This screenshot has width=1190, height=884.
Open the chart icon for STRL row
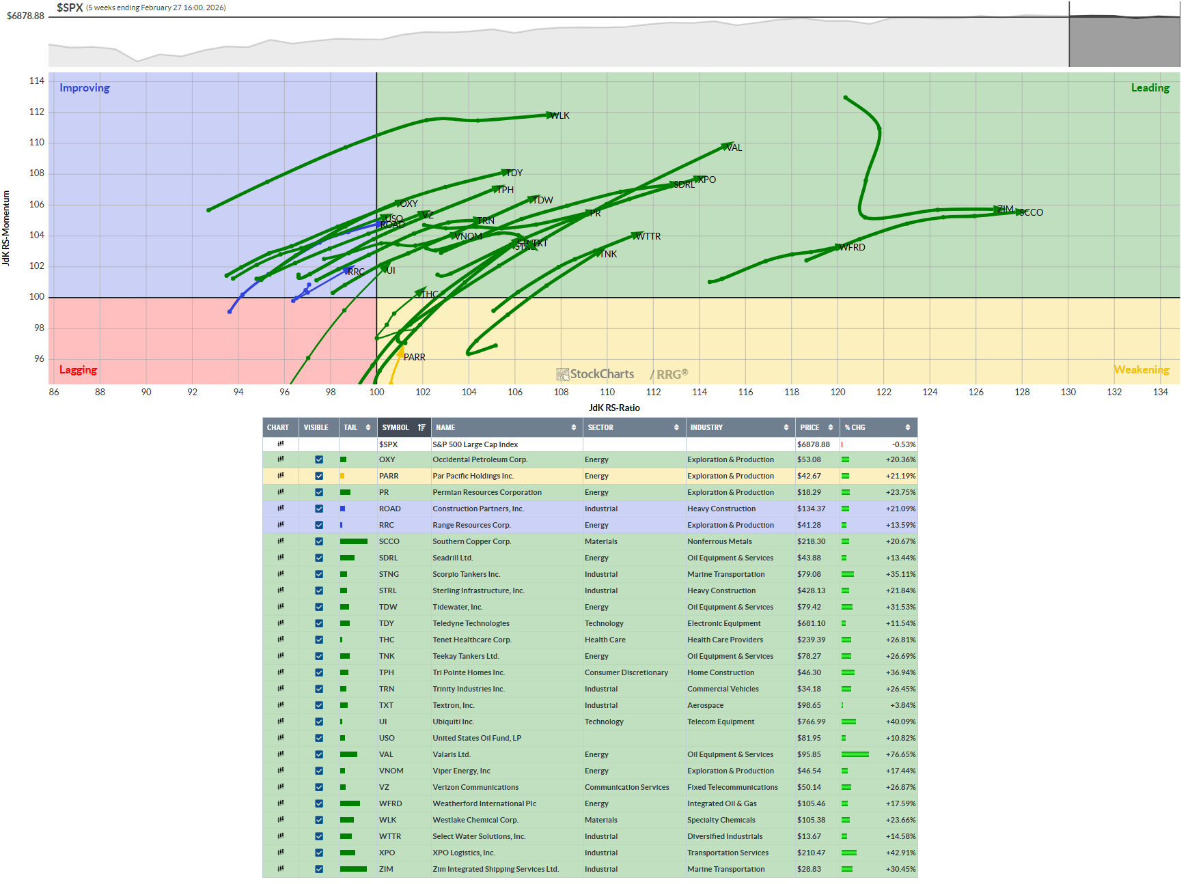pyautogui.click(x=281, y=590)
